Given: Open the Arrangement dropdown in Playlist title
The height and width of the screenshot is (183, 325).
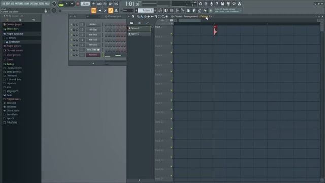Looking at the screenshot, I should click(x=190, y=16).
